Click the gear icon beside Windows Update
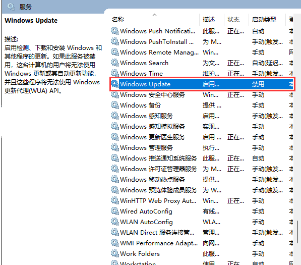The width and height of the screenshot is (301, 265). tap(115, 84)
